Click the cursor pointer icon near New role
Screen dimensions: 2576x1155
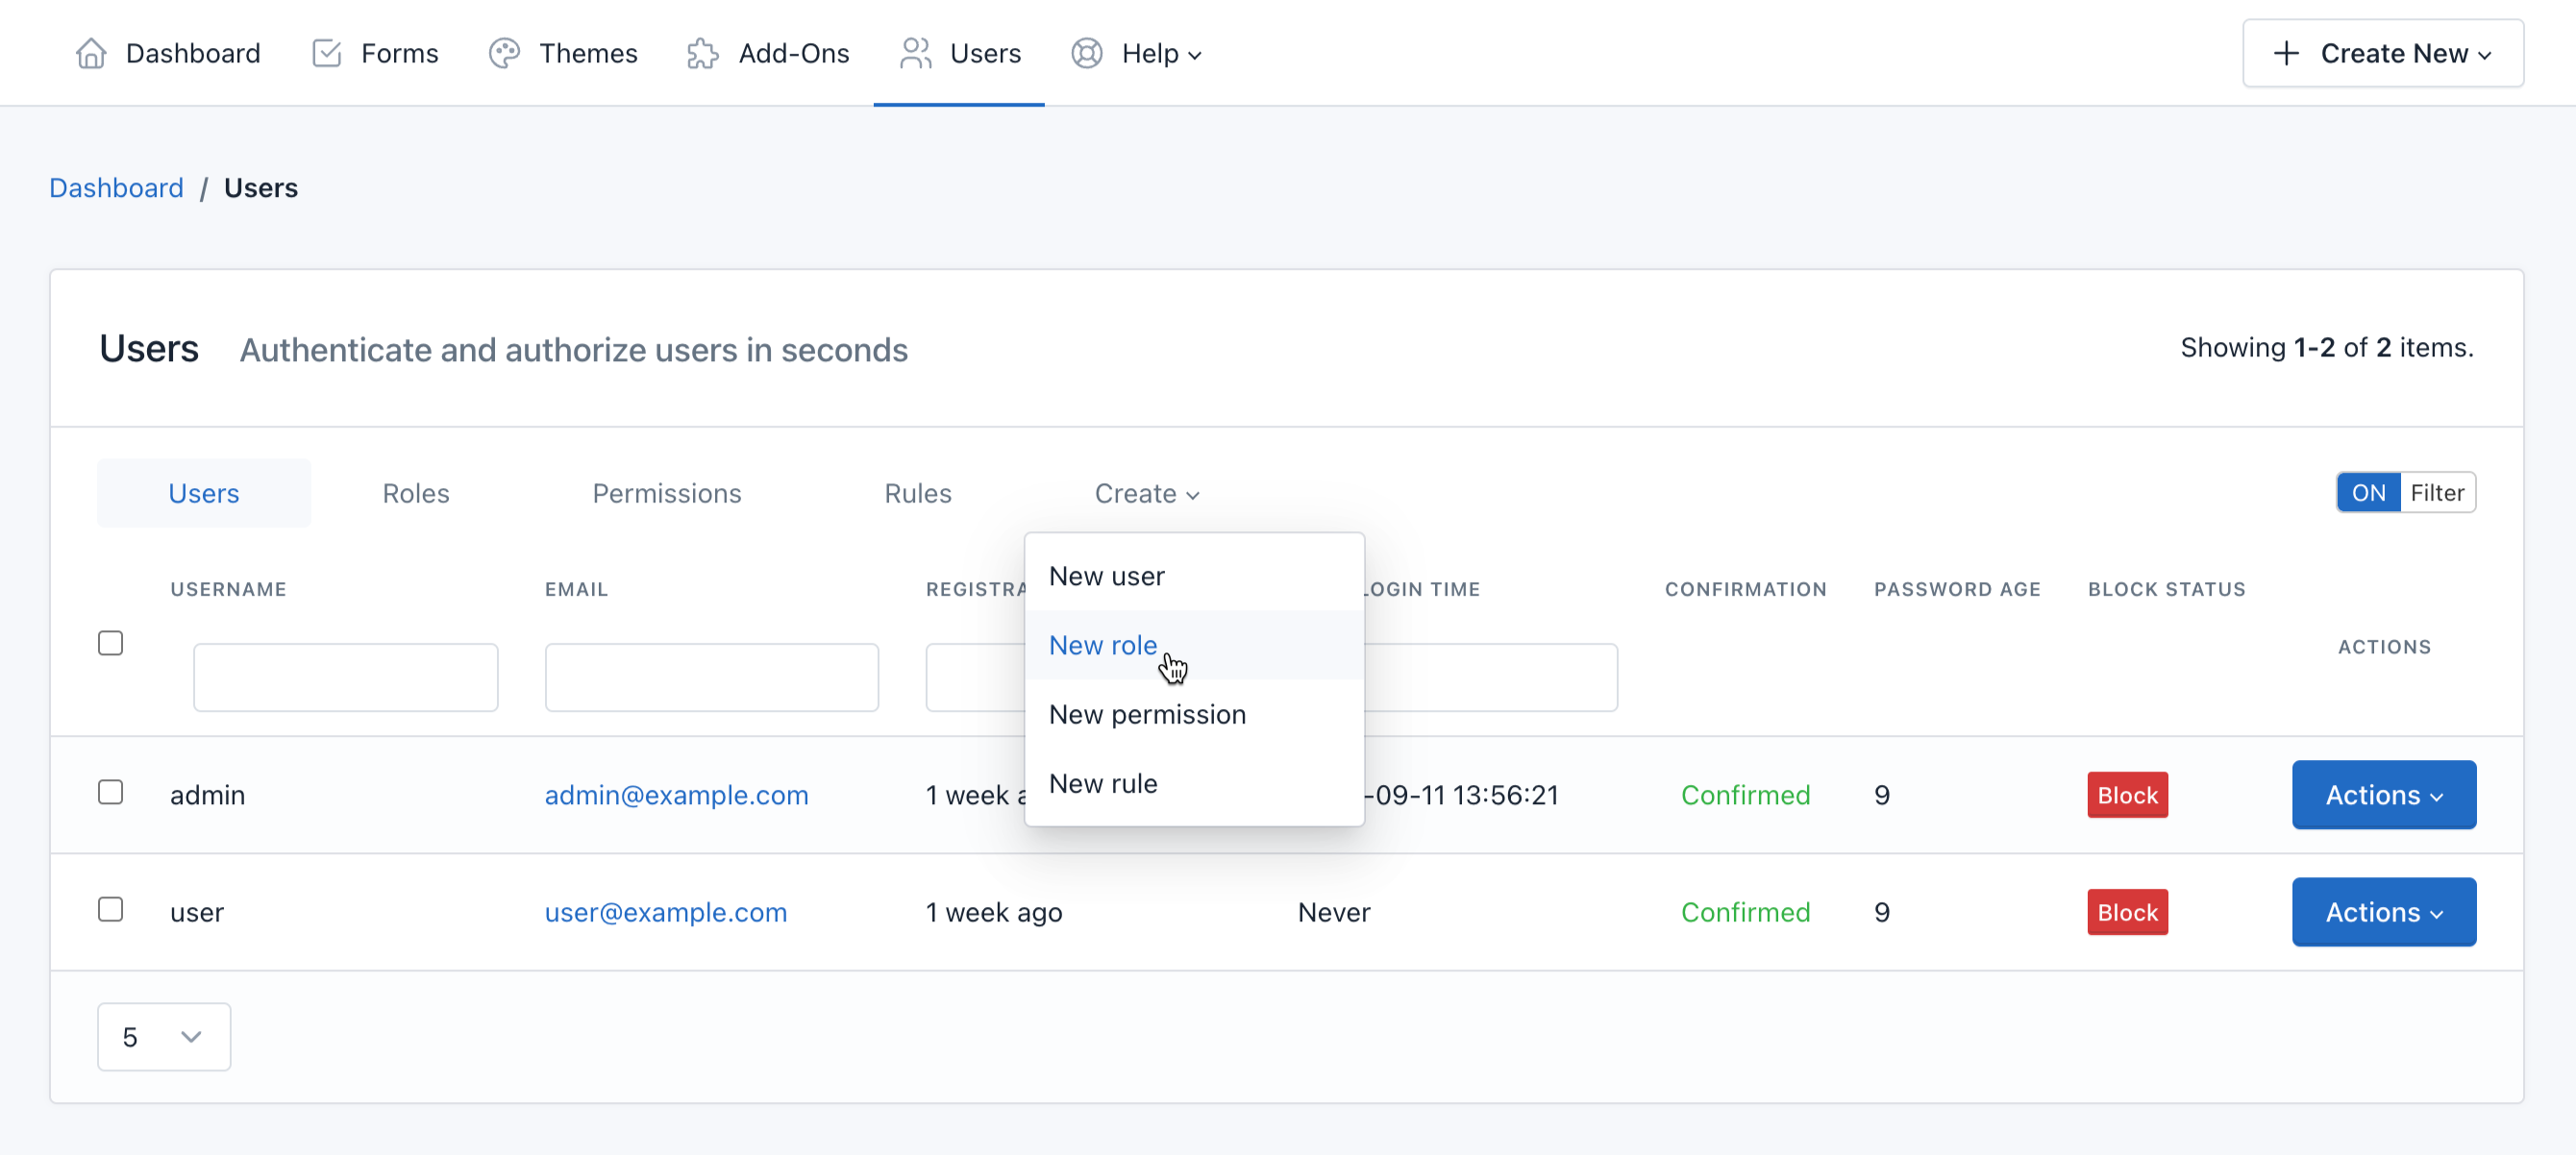[1174, 666]
